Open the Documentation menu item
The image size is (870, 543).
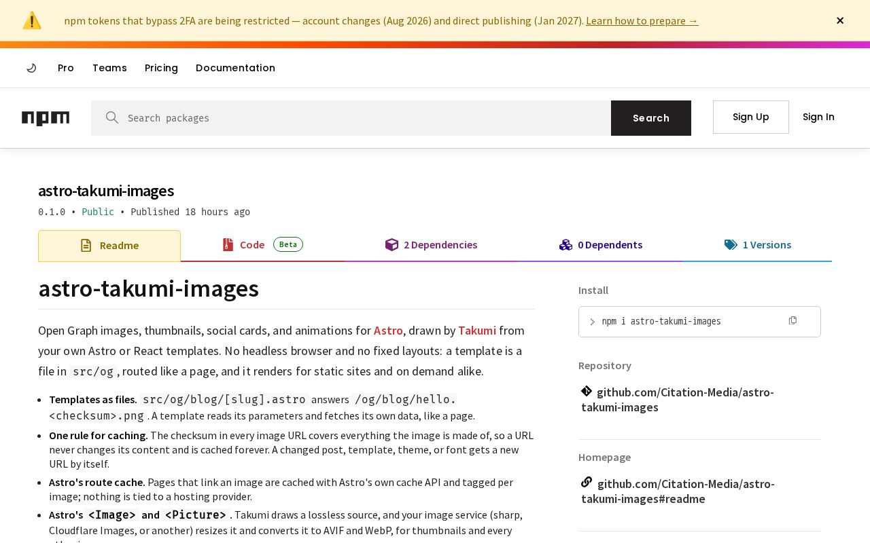tap(235, 68)
